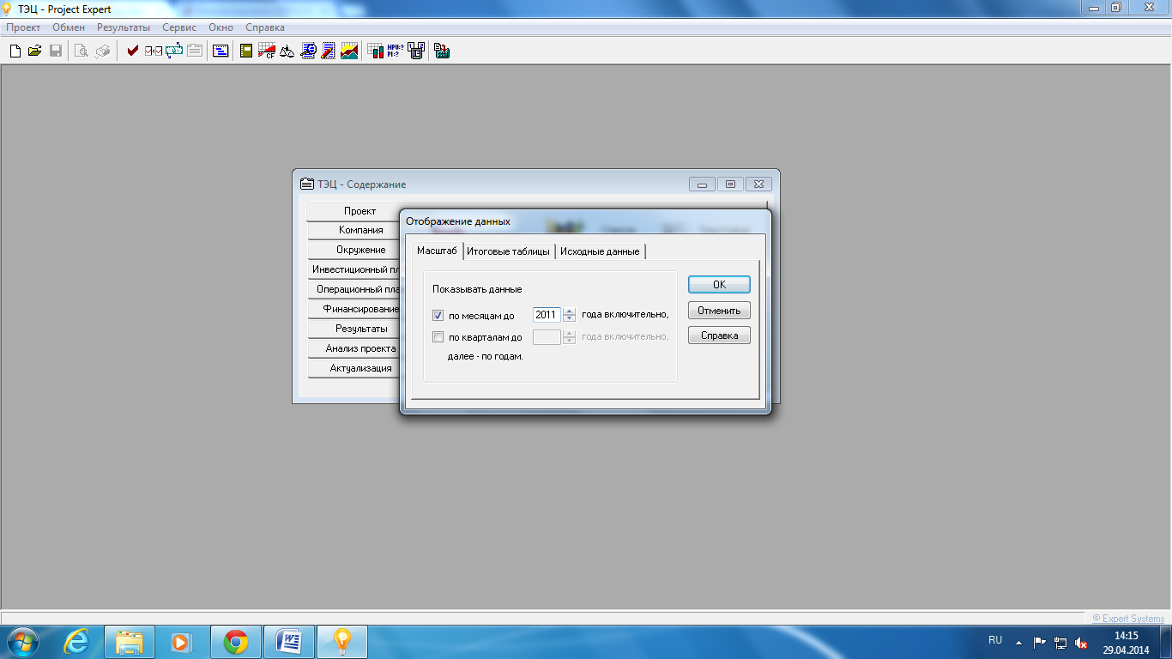Click the numbered boxes toolbar icon
Screen dimensions: 1172x659
click(x=416, y=51)
